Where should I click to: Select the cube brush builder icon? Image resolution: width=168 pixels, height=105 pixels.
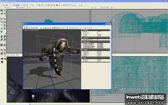pyautogui.click(x=1, y=18)
